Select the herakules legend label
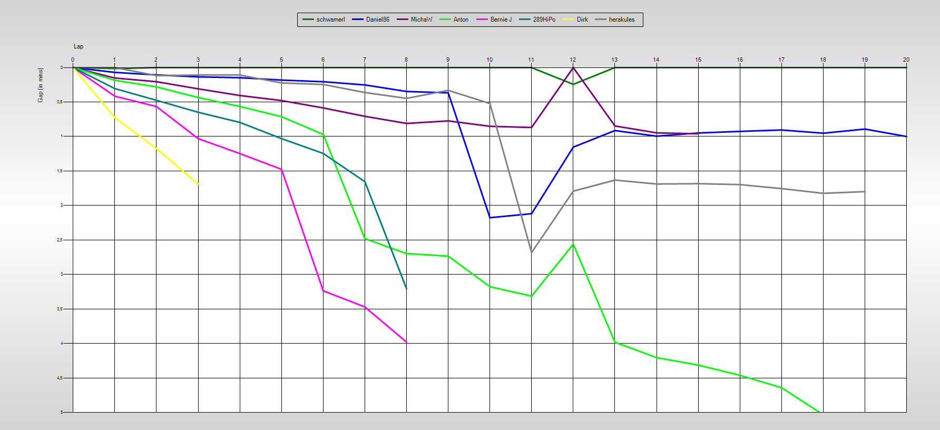Screen dimensions: 940x430 (x=621, y=19)
